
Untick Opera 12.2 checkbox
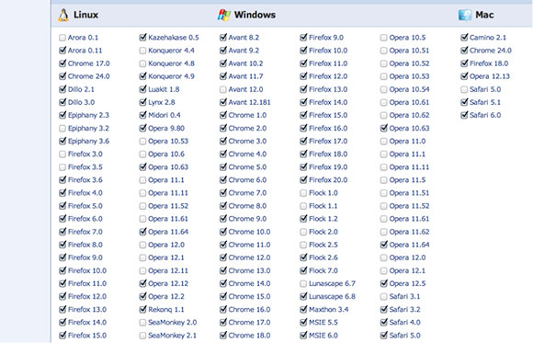tap(142, 296)
